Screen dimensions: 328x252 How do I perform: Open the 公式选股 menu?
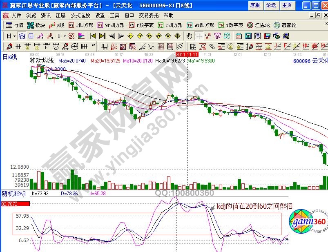click(80, 16)
